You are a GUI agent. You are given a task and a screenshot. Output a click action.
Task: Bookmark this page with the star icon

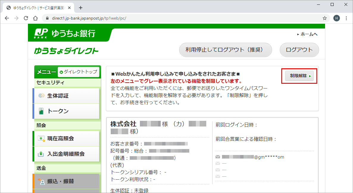pos(325,18)
